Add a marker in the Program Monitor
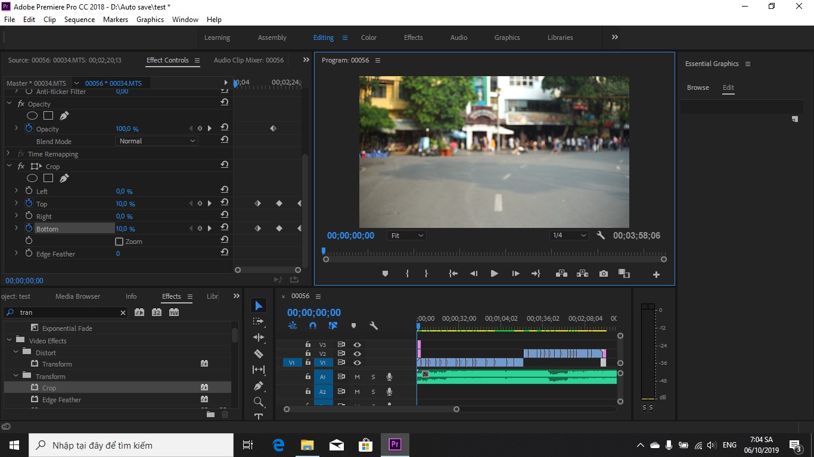This screenshot has width=814, height=457. point(385,274)
